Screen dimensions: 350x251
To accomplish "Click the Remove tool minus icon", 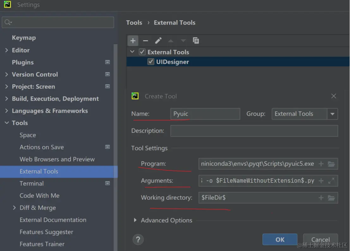I will pyautogui.click(x=145, y=40).
